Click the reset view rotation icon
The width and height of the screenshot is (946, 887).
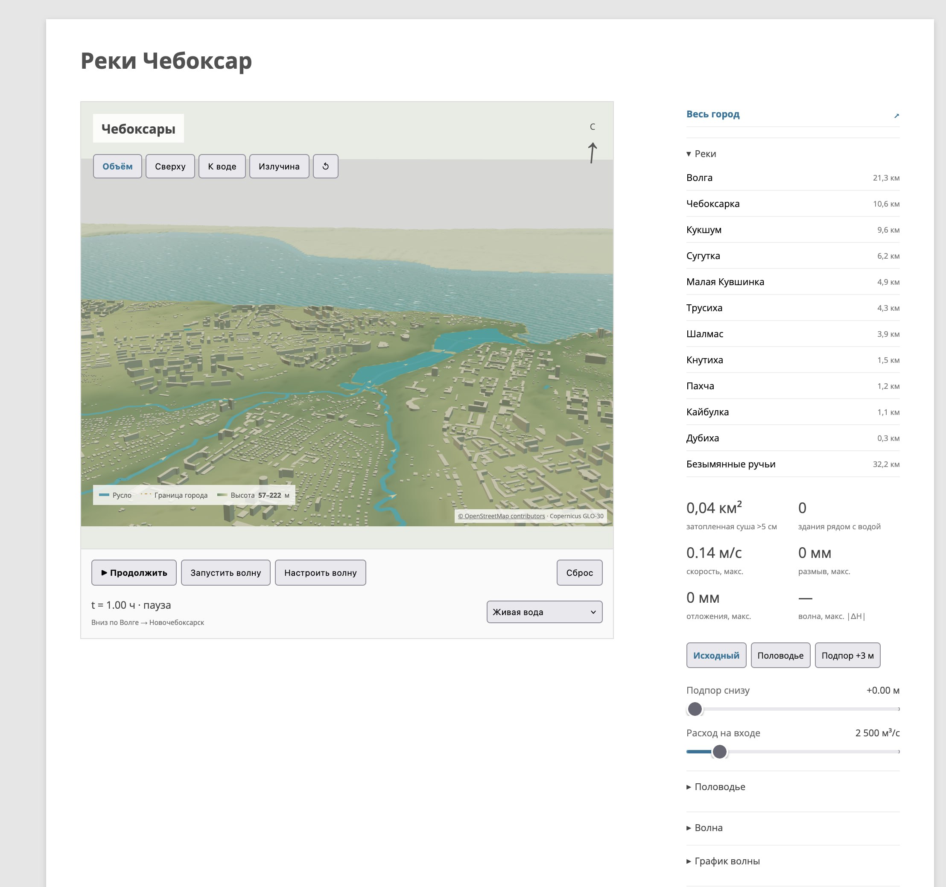pos(325,166)
